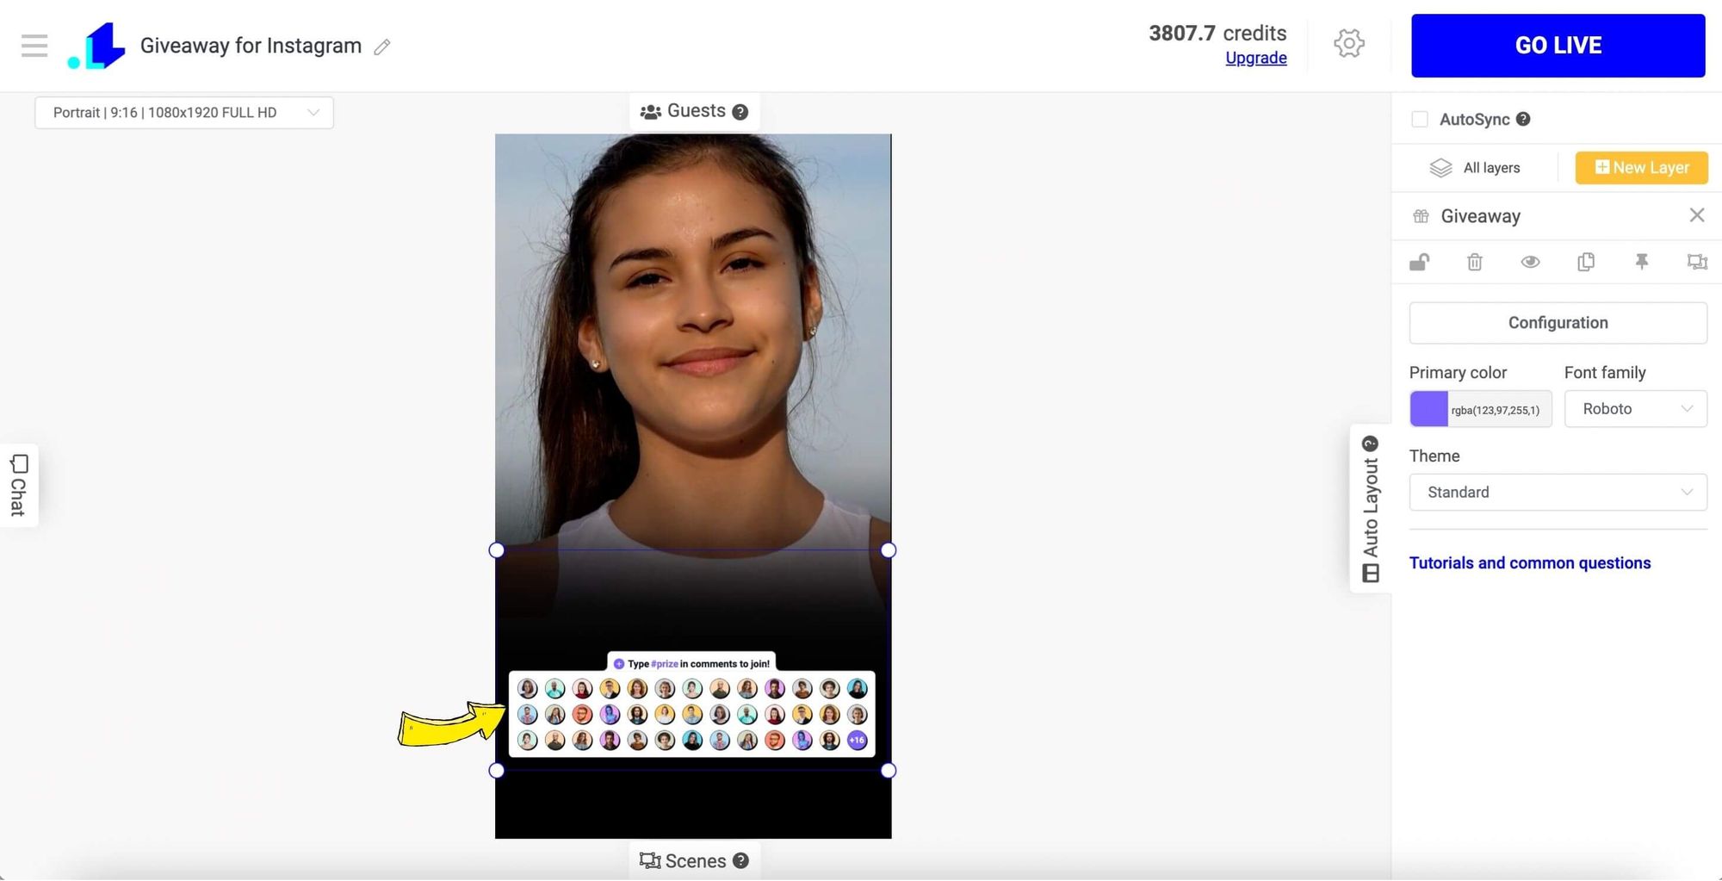Screen dimensions: 1722x881
Task: Open settings gear icon
Action: tap(1349, 43)
